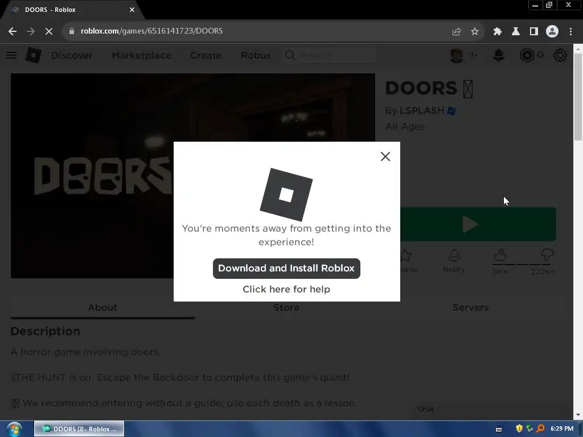Click the network tray icon
The width and height of the screenshot is (583, 437).
[529, 429]
